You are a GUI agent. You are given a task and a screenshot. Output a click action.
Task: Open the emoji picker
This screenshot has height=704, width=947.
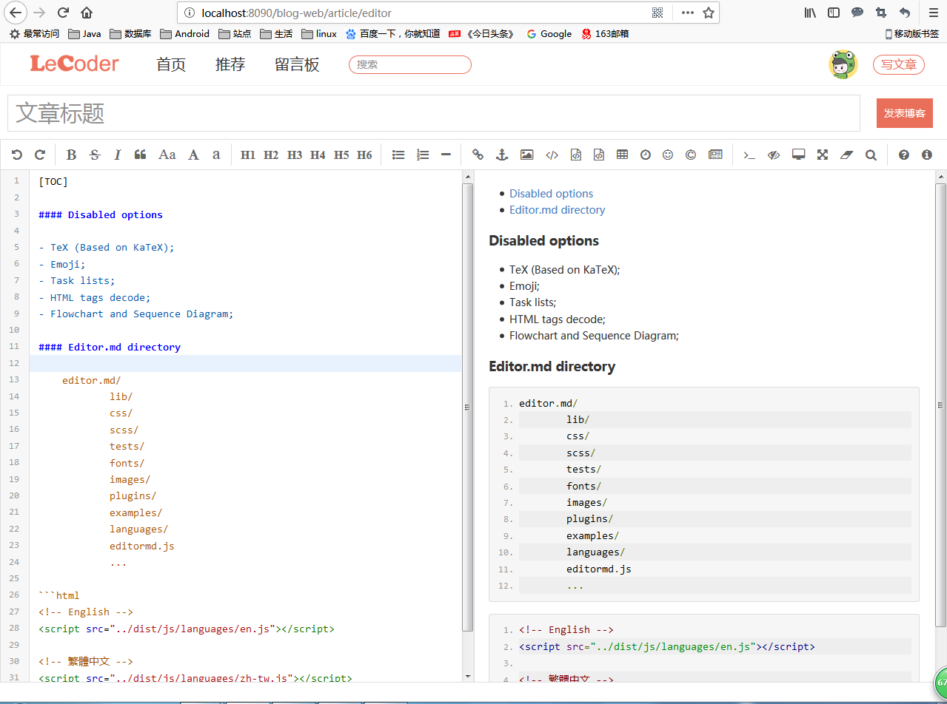tap(668, 155)
